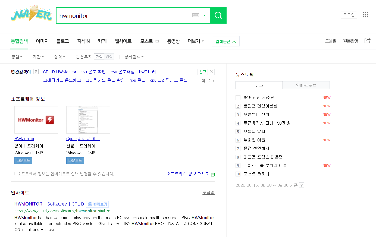
Task: Click news topic 오늘부터 신청
Action: point(256,114)
